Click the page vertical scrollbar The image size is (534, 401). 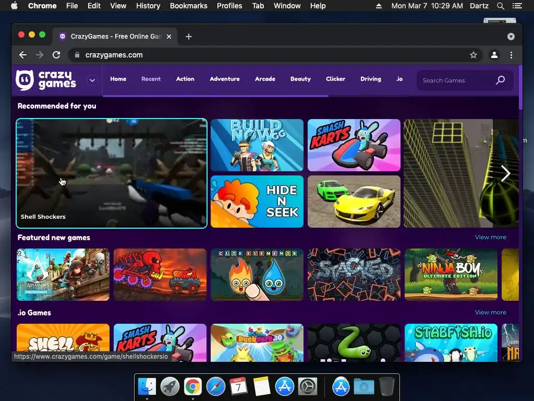(x=520, y=88)
